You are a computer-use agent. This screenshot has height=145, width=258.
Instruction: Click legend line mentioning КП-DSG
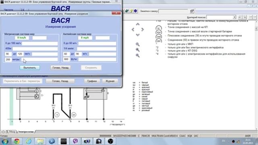182,51
